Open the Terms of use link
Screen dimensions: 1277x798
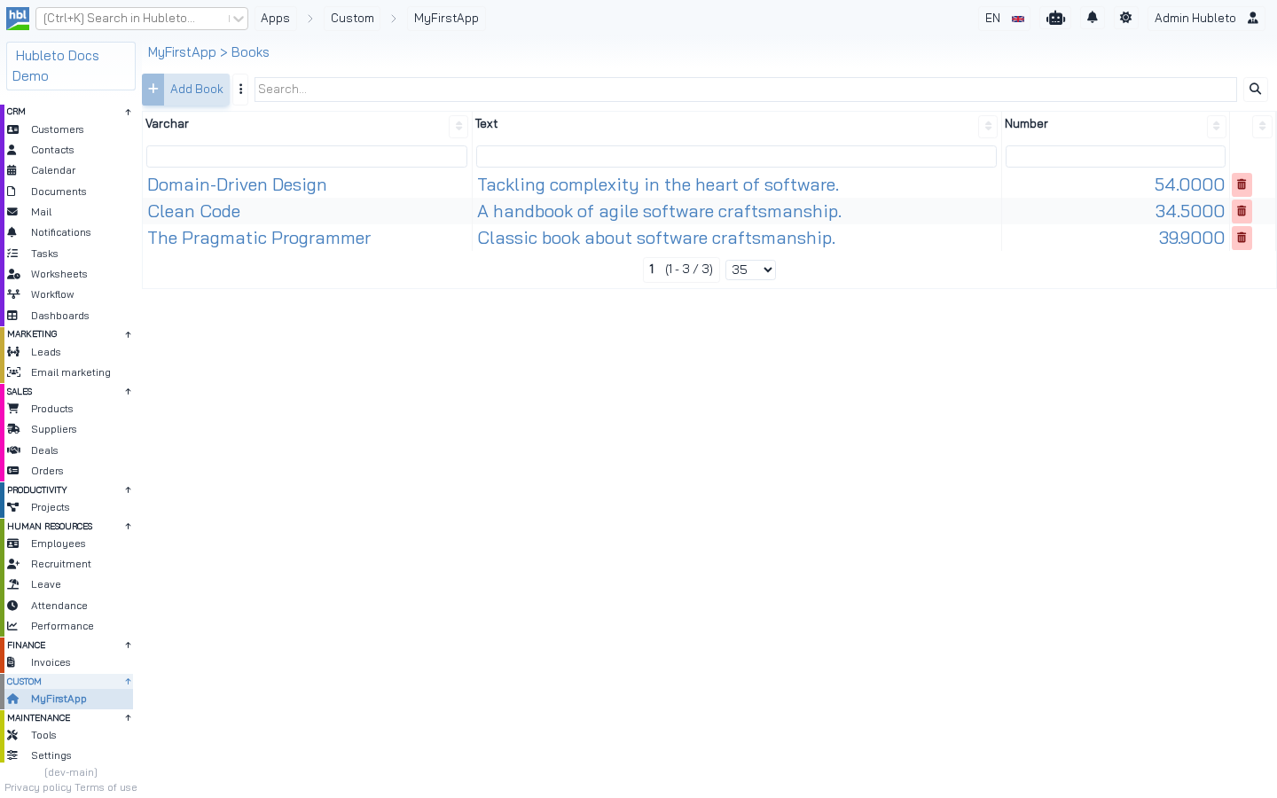click(x=106, y=787)
